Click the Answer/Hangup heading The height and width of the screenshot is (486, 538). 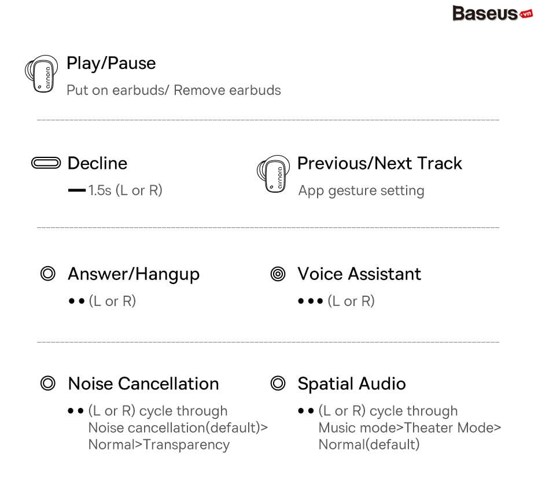pyautogui.click(x=134, y=274)
